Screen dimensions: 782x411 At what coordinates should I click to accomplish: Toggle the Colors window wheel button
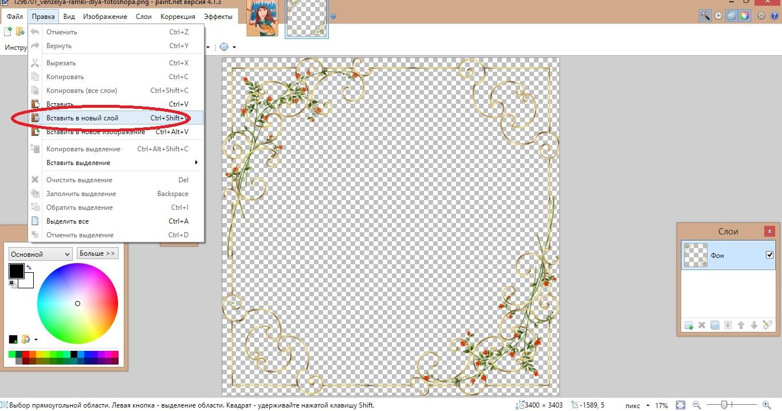click(x=744, y=16)
